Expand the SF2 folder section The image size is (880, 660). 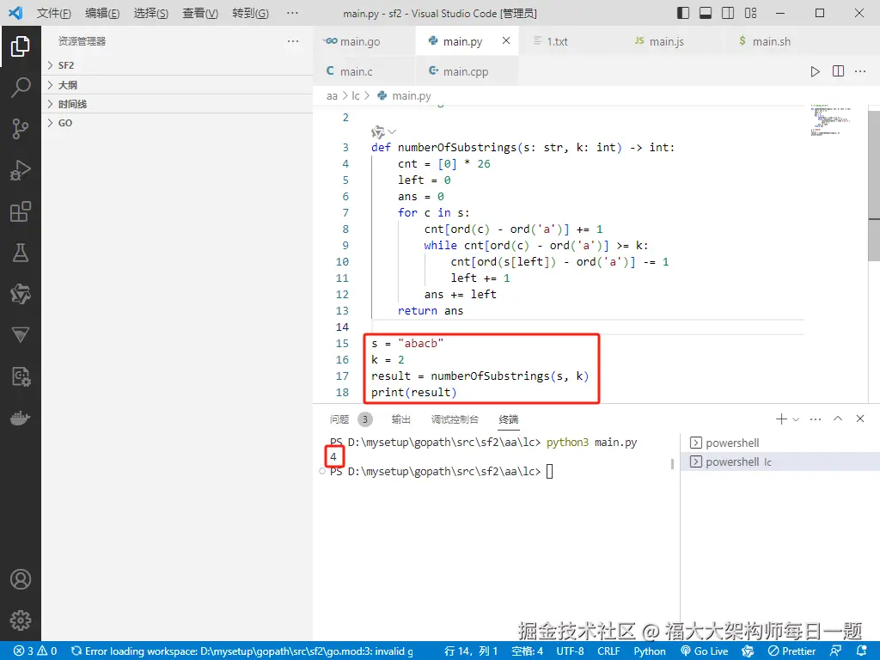point(177,65)
